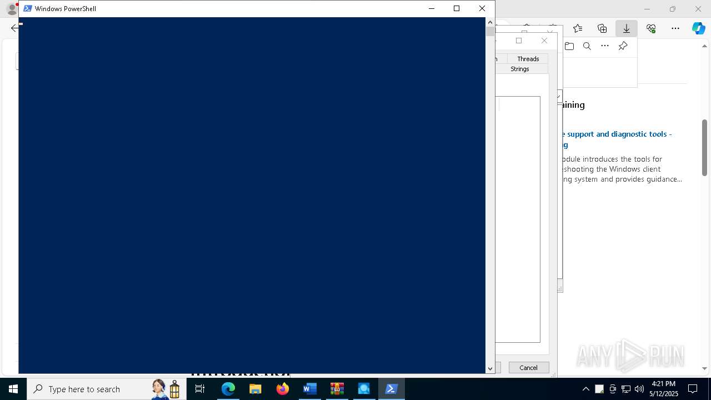Click Cancel button in properties dialog
The height and width of the screenshot is (400, 711).
[528, 368]
